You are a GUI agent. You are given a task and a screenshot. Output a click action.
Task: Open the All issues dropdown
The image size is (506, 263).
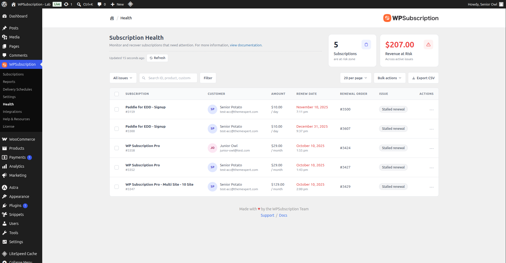123,78
